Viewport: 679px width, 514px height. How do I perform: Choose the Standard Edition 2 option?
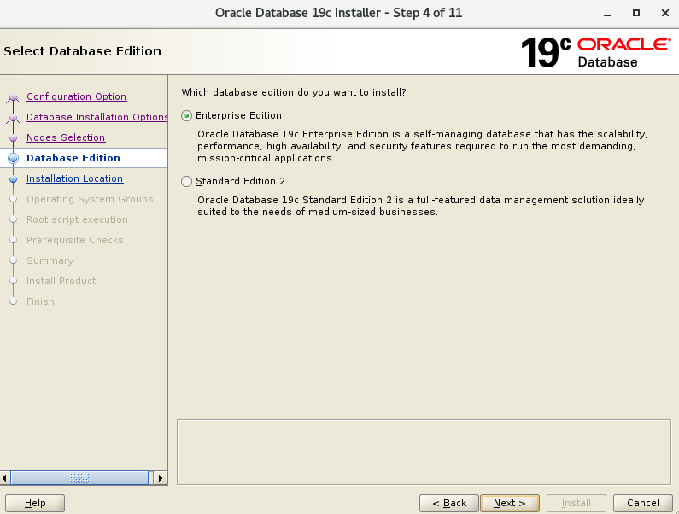coord(187,182)
